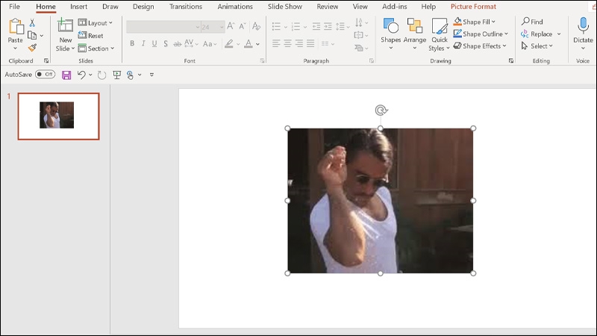
Task: Click the Undo arrow icon
Action: (81, 75)
